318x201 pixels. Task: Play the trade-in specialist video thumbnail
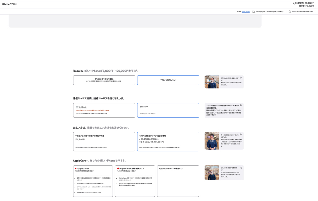pyautogui.click(x=212, y=82)
